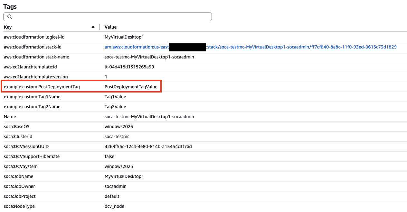Viewport: 407px width, 212px height.
Task: Click the Key column header
Action: tap(8, 27)
